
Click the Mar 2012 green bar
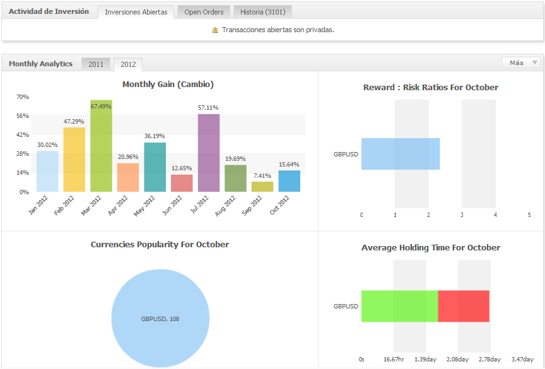[x=101, y=146]
